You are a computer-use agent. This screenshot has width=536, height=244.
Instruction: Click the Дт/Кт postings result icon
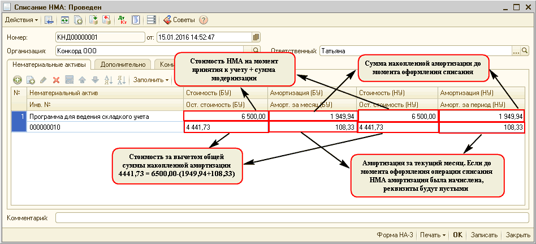click(122, 20)
